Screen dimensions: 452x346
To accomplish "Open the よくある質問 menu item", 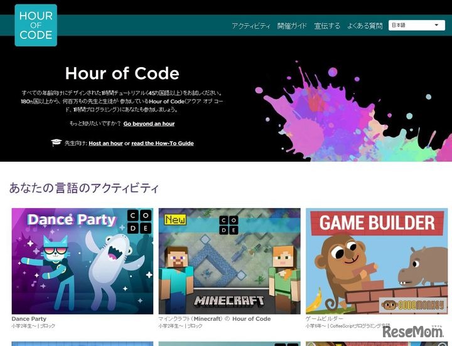I will pyautogui.click(x=365, y=26).
